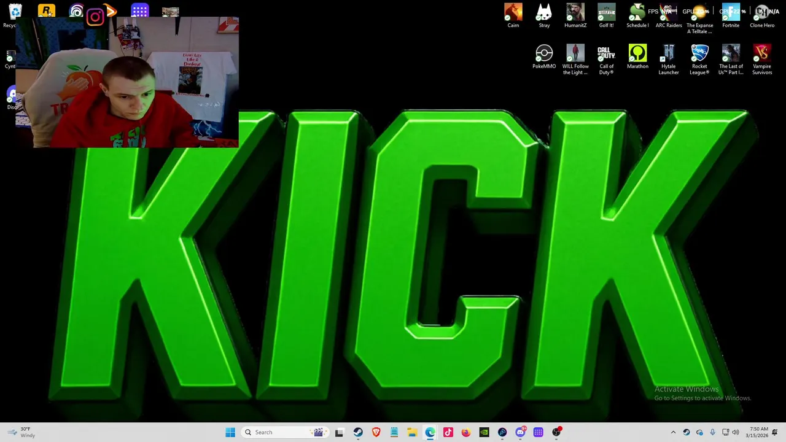Screen dimensions: 786x442
Task: Open the OneDrive tray icon
Action: pos(699,432)
